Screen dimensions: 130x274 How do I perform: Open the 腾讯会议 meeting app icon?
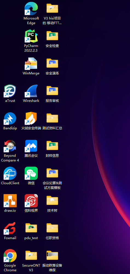pyautogui.click(x=31, y=146)
